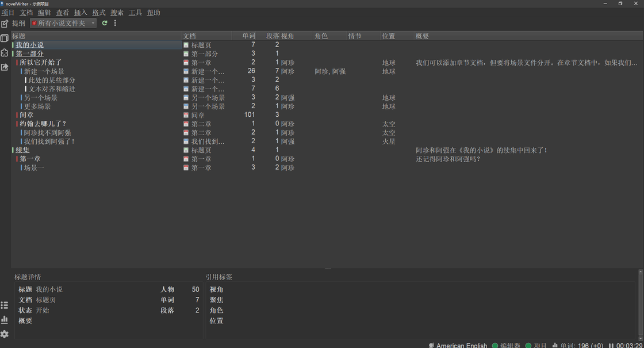Image resolution: width=644 pixels, height=348 pixels.
Task: Refresh the outline with the green arrow
Action: point(105,23)
